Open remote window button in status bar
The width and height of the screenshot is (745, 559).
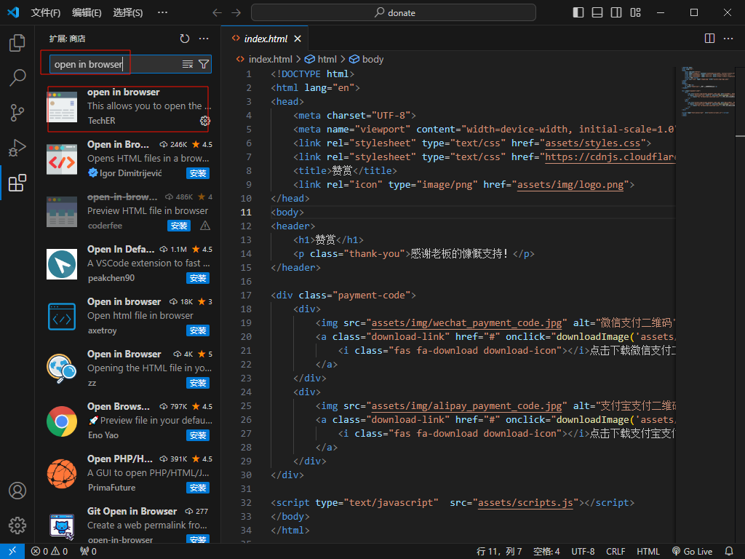point(12,552)
